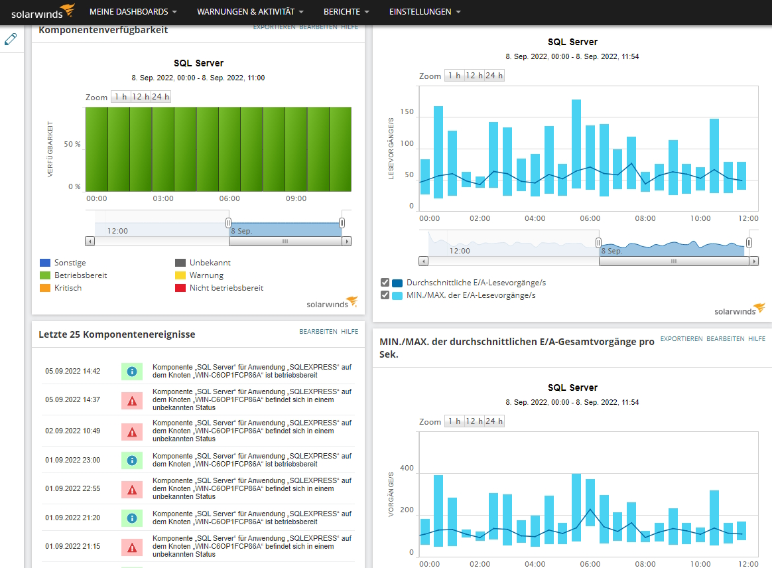
Task: Click warning icon for 02.09.2022 10:49 event
Action: 132,432
